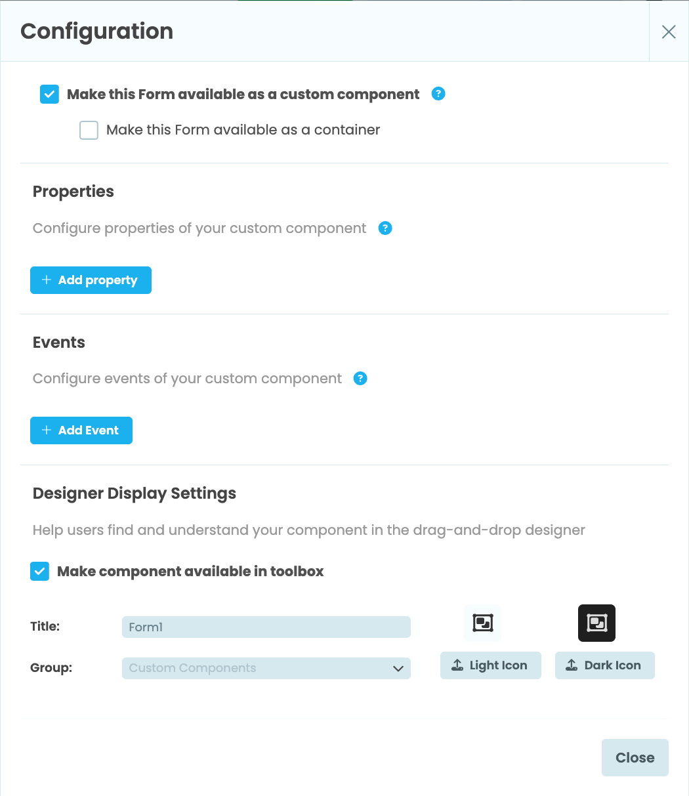Screen dimensions: 689x796
Task: Click the question mark beside Events description
Action: point(360,379)
